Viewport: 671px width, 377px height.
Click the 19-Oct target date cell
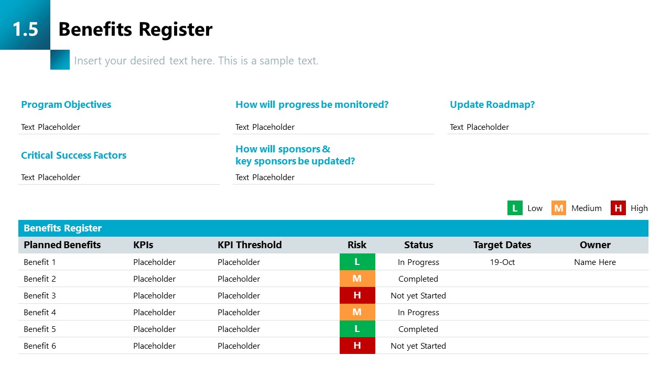tap(502, 262)
